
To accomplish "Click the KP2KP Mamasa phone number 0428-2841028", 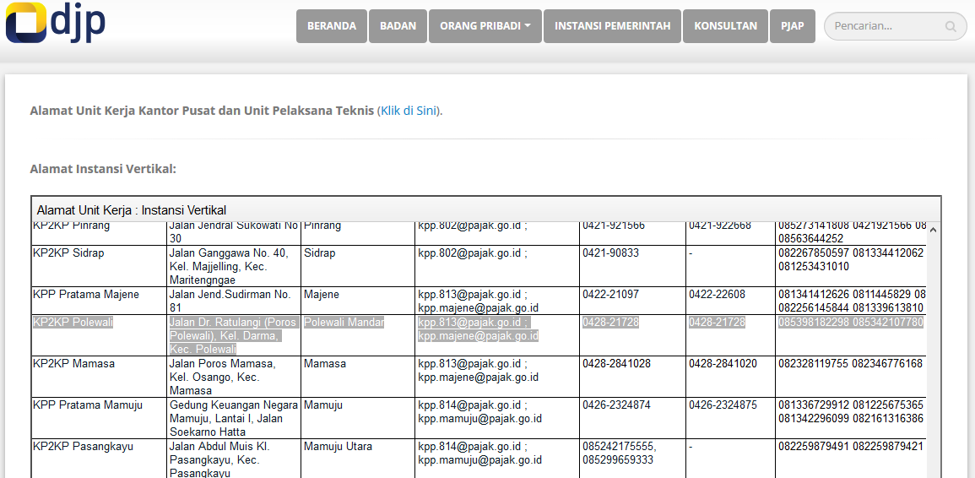I will [616, 364].
